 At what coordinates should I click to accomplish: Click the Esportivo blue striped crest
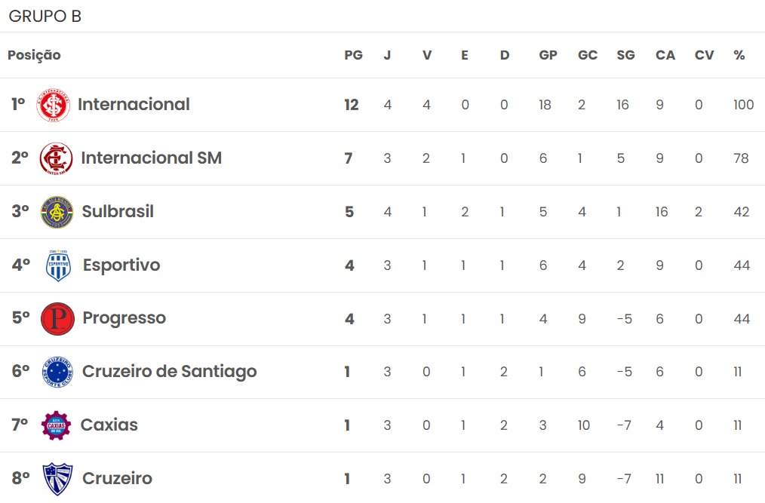(58, 265)
